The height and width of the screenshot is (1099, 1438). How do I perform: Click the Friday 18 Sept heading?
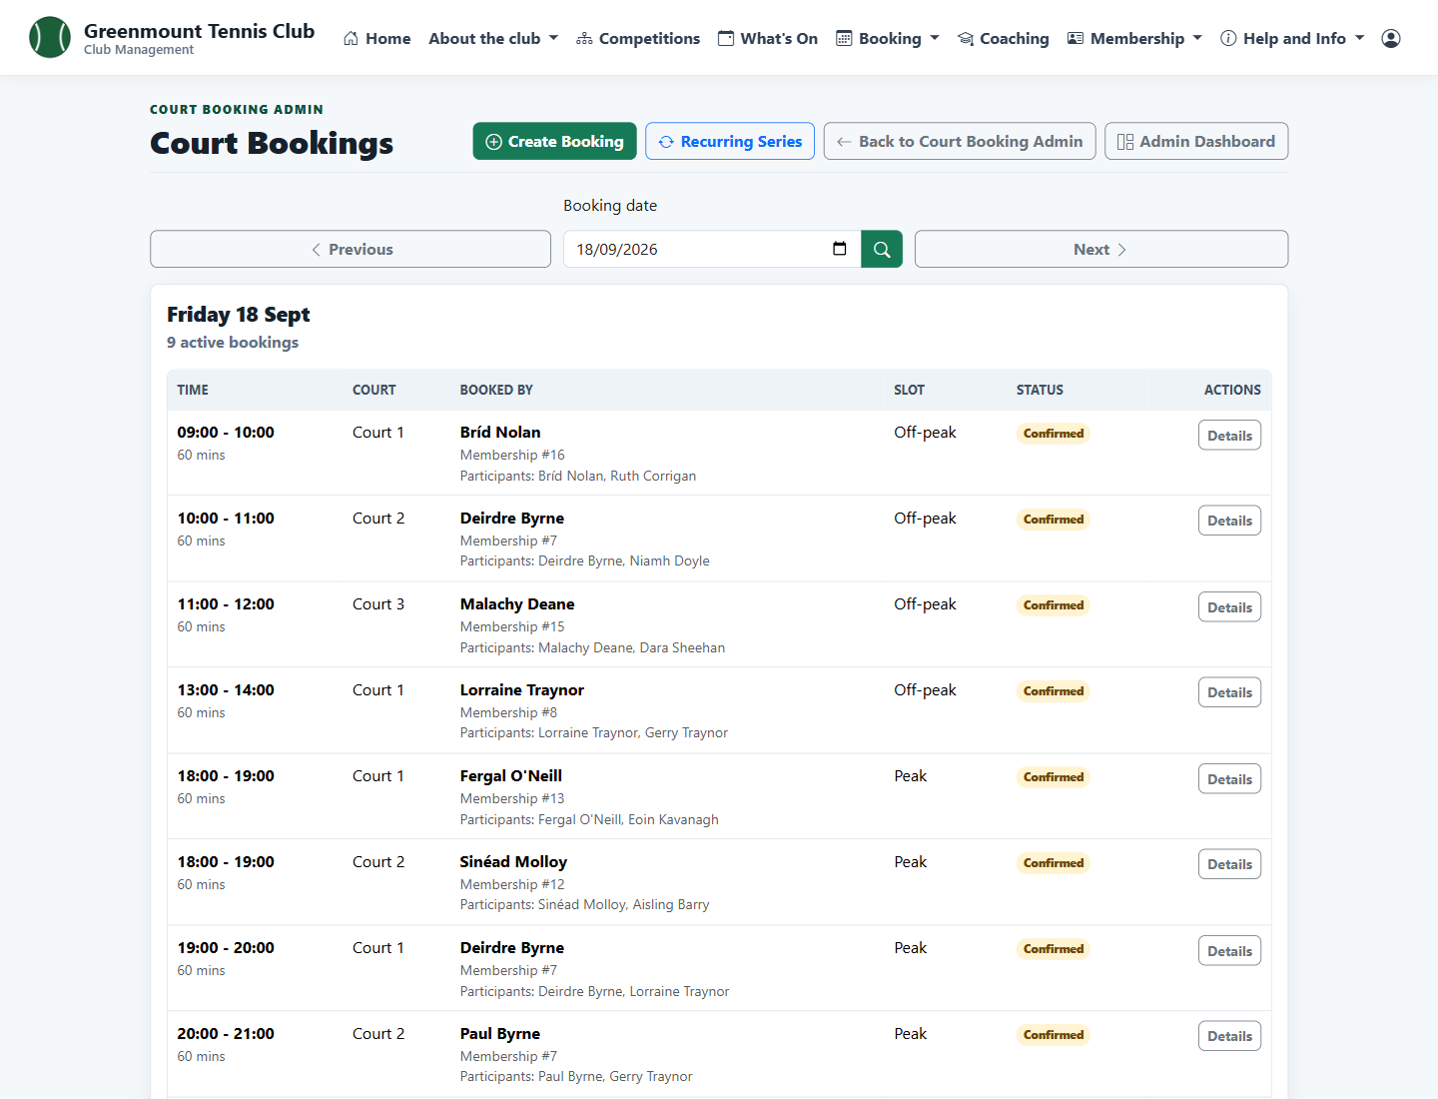tap(239, 315)
